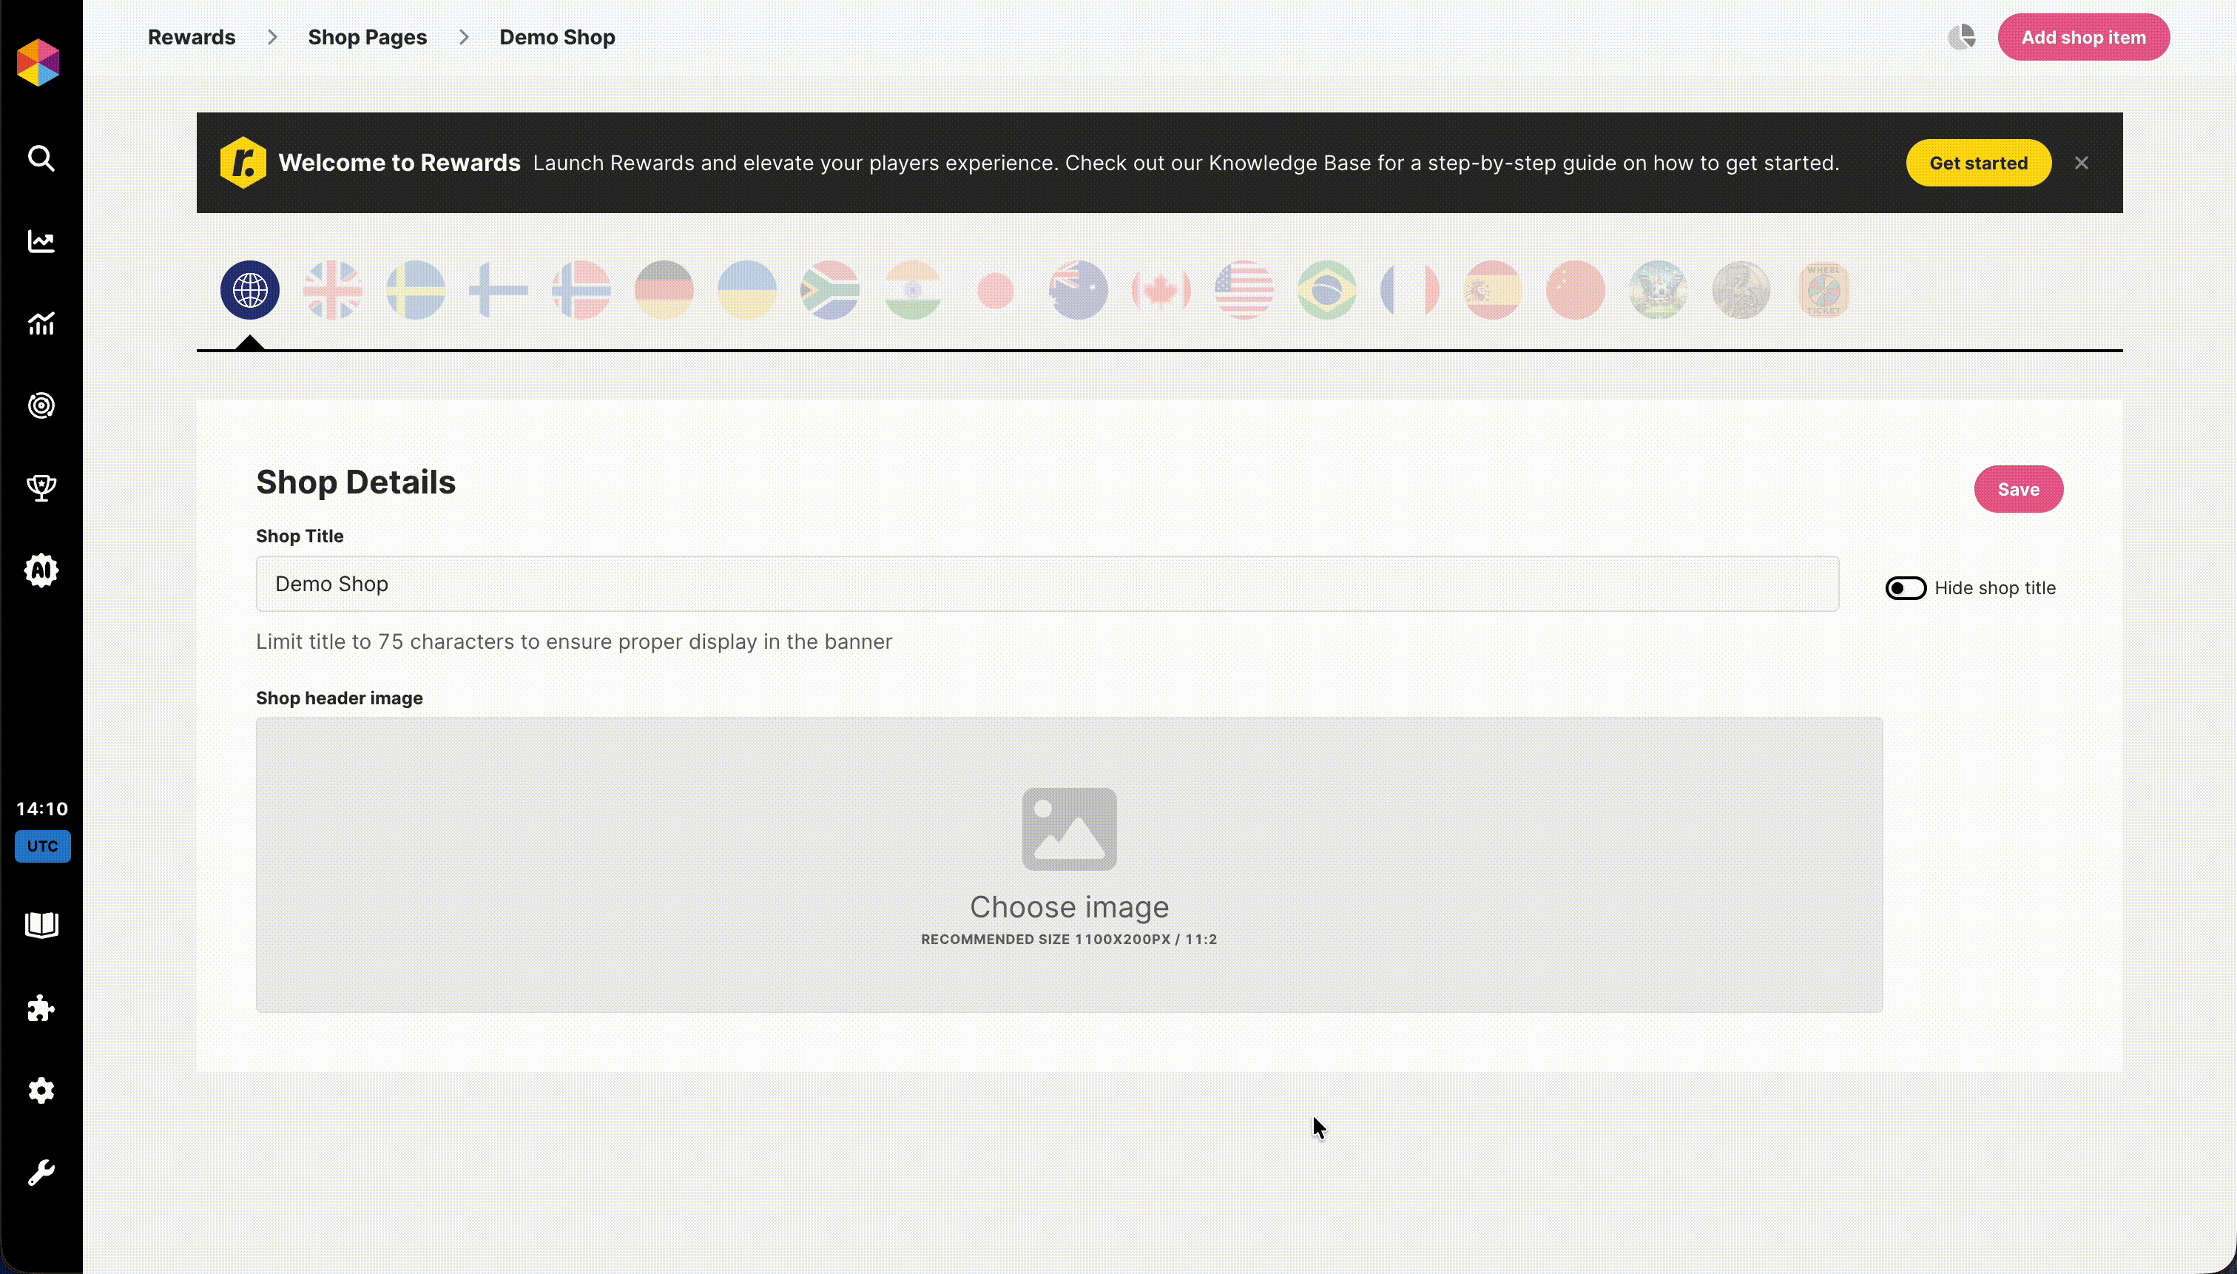This screenshot has width=2237, height=1274.
Task: Toggle the Hide shop title switch
Action: click(x=1906, y=588)
